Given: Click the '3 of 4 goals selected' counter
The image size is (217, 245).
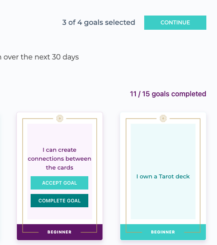Looking at the screenshot, I should 99,23.
